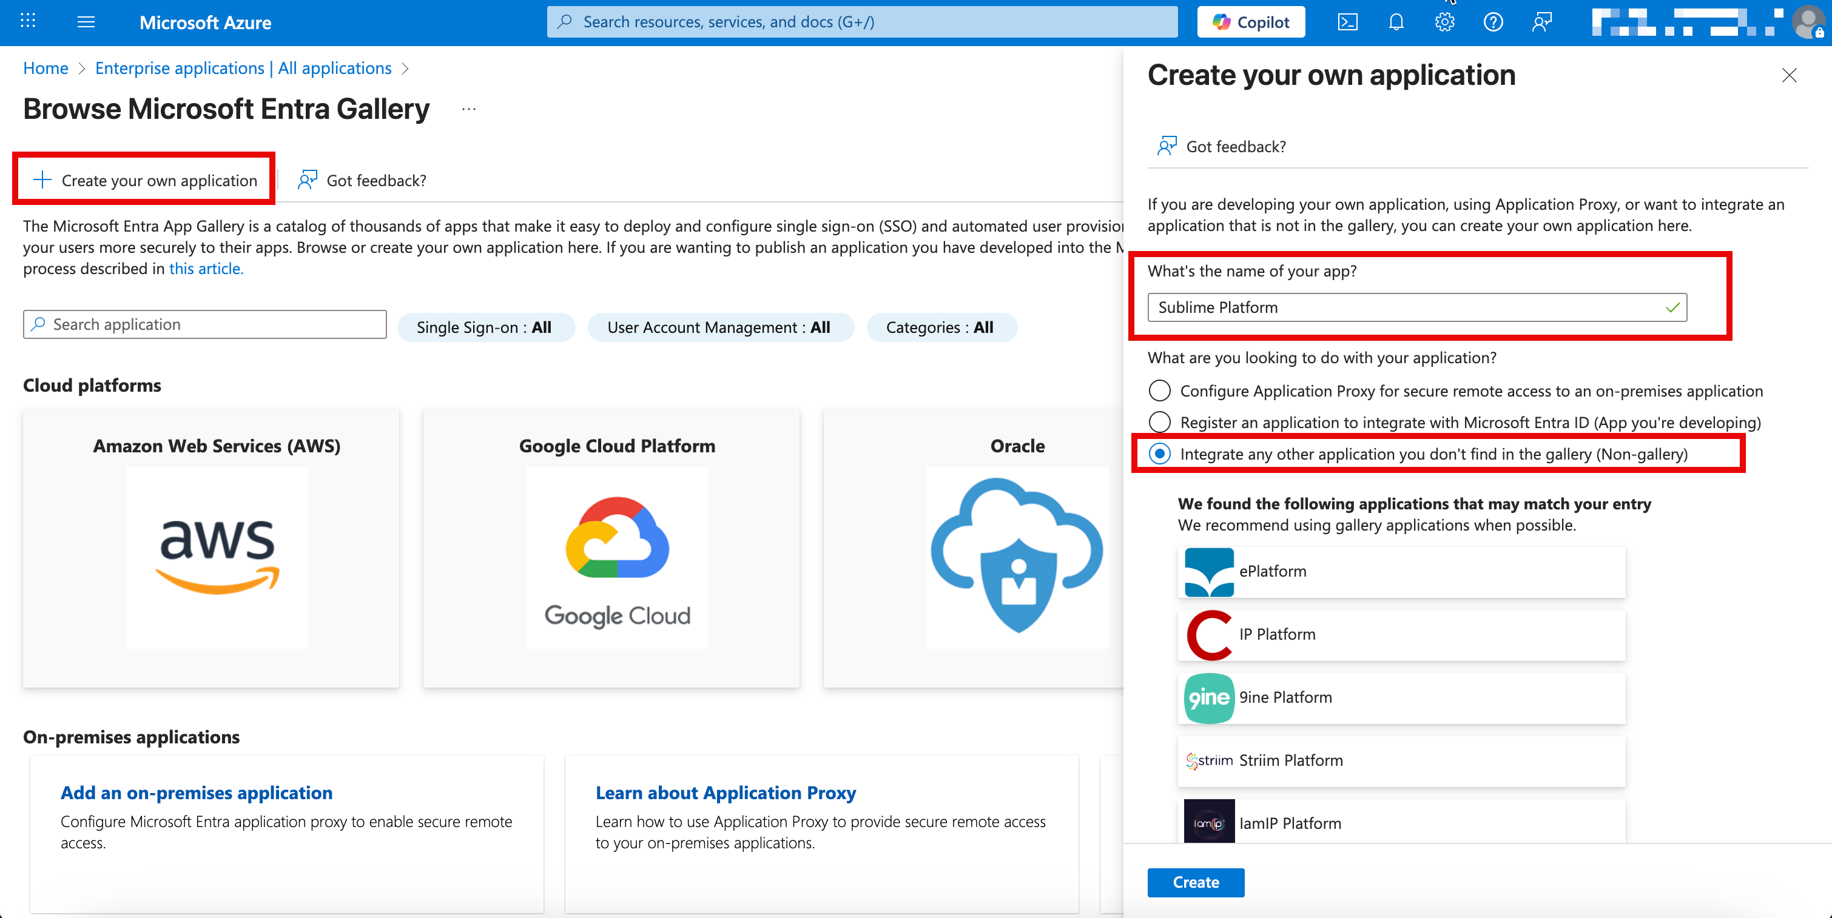Open the ellipsis menu beside gallery title
This screenshot has width=1832, height=918.
(469, 110)
